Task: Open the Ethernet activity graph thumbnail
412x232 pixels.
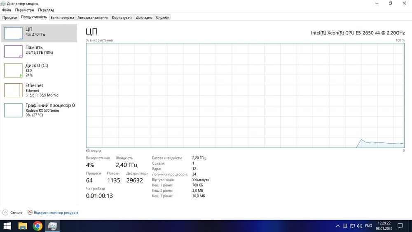Action: [x=13, y=90]
